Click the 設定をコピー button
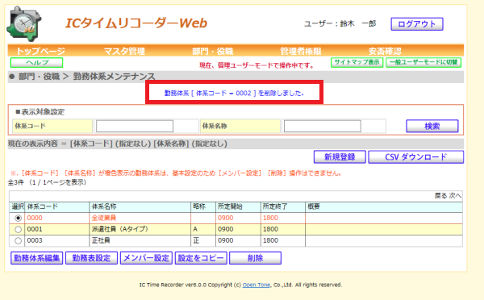 (x=201, y=258)
